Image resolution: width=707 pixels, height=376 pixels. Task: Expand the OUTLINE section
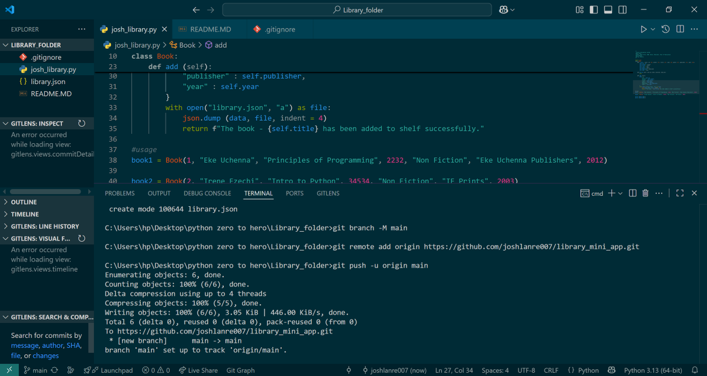coord(47,202)
